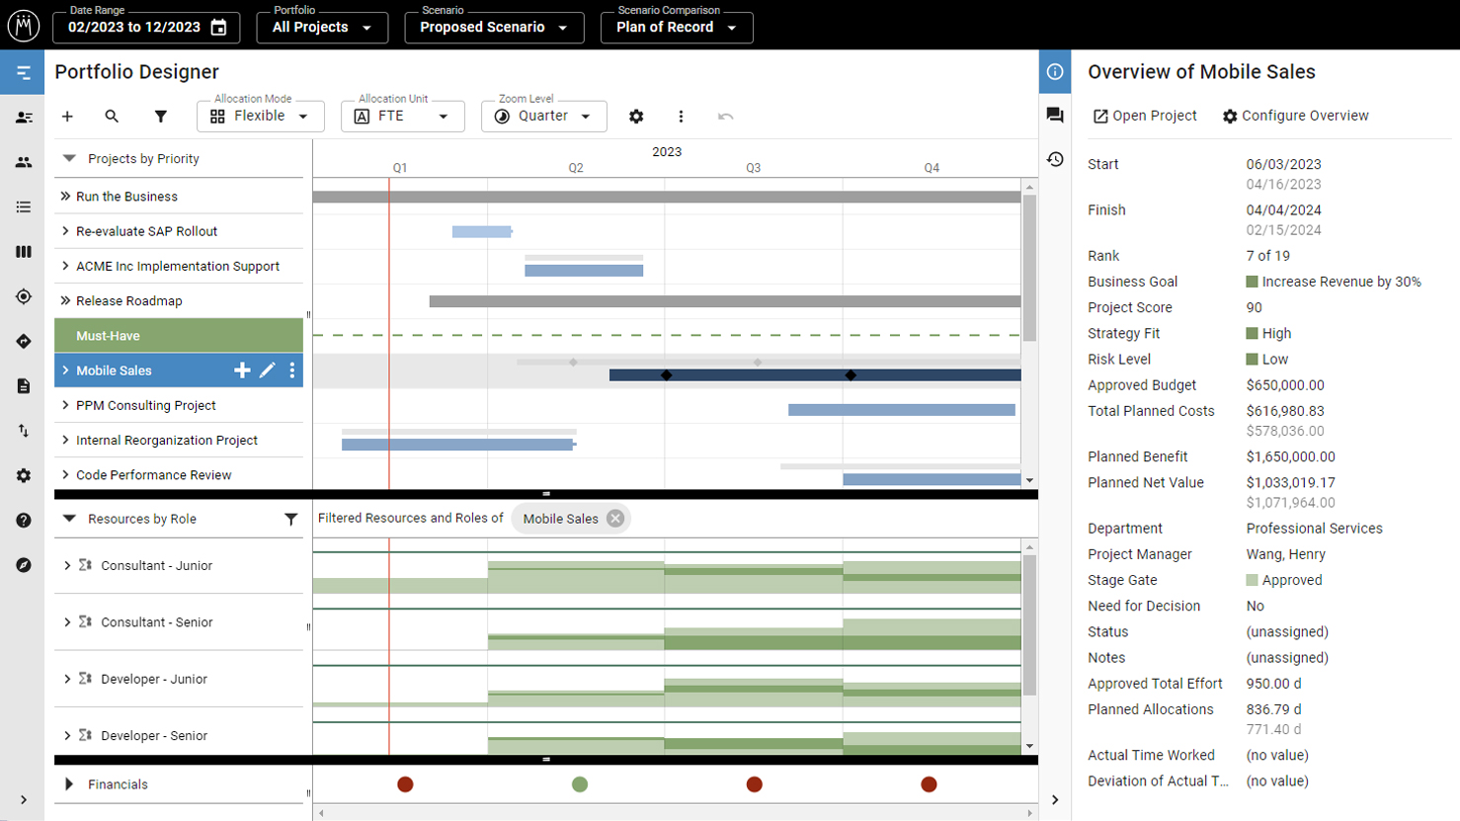The width and height of the screenshot is (1460, 821).
Task: Open the Scenario dropdown Proposed Scenario
Action: coord(494,28)
